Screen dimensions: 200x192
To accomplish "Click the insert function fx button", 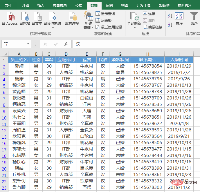I will (66, 44).
